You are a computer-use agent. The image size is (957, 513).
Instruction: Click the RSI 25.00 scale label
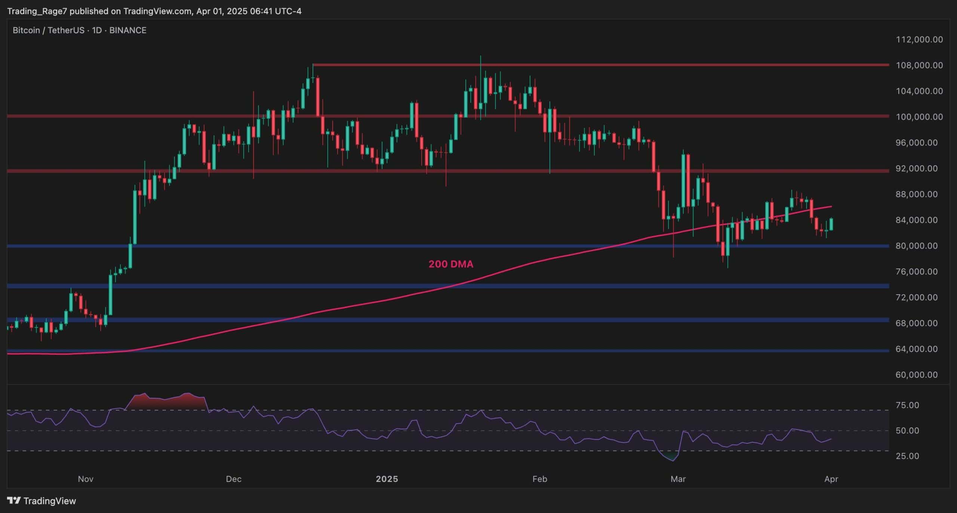[x=908, y=456]
